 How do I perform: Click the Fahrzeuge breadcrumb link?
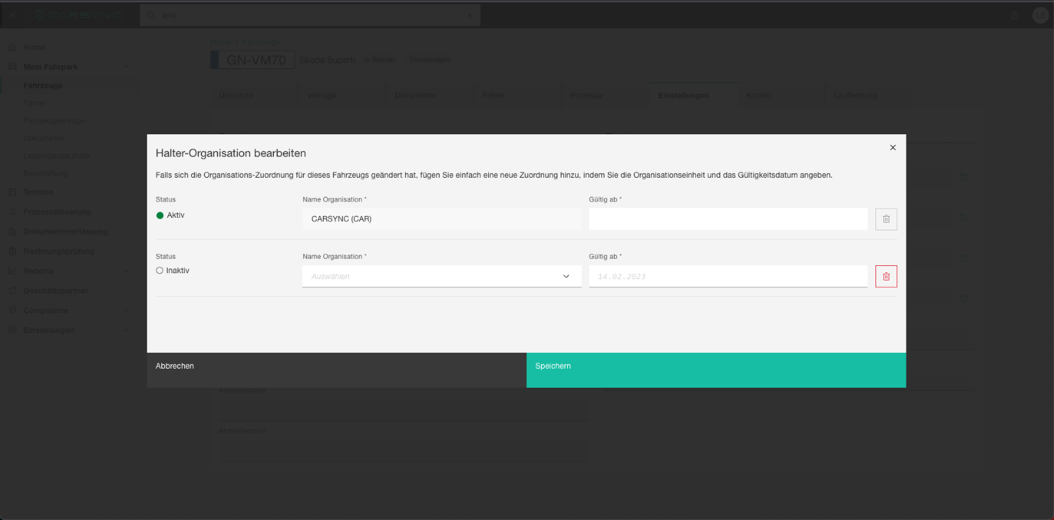tap(260, 43)
